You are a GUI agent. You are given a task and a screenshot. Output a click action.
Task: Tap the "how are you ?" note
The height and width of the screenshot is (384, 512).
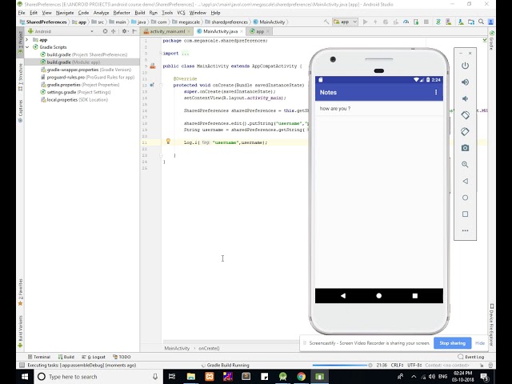click(x=378, y=109)
